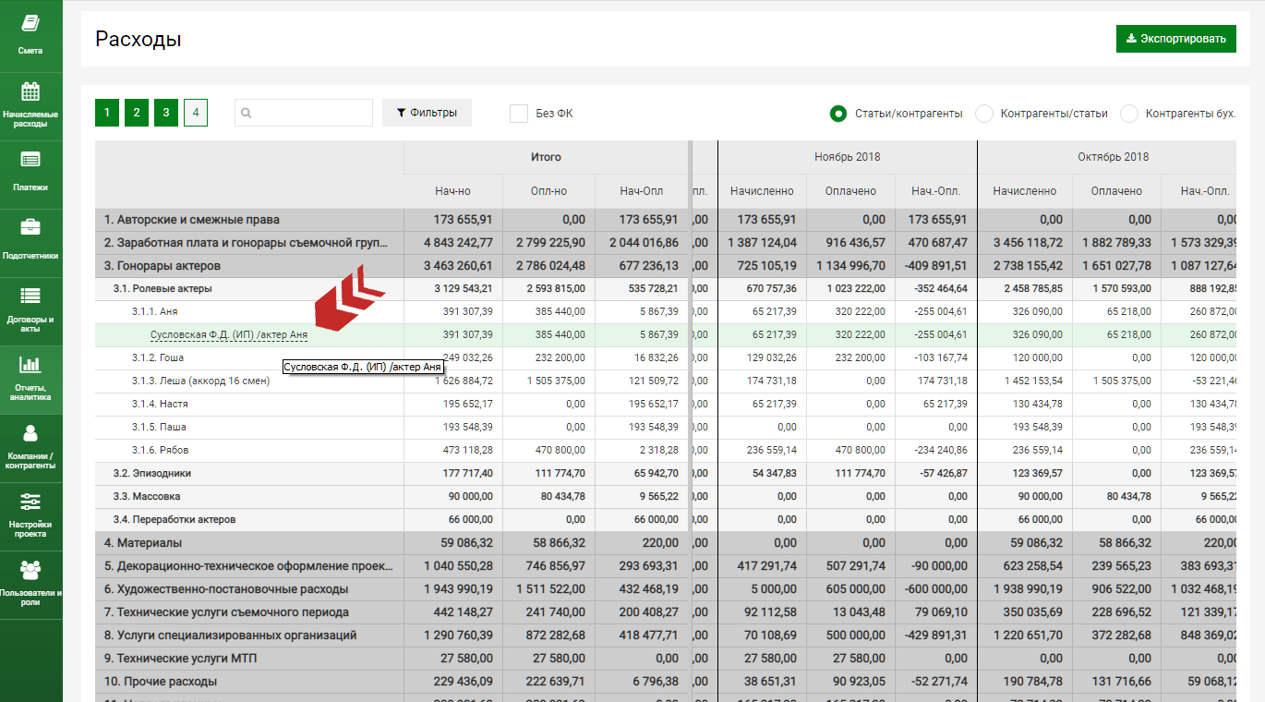
Task: Click Нач-Опл header under Итого
Action: click(x=642, y=191)
